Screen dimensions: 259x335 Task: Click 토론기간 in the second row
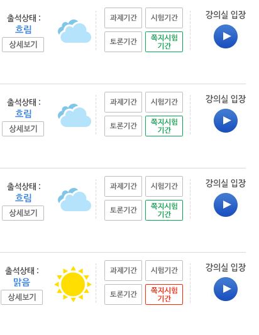(123, 126)
